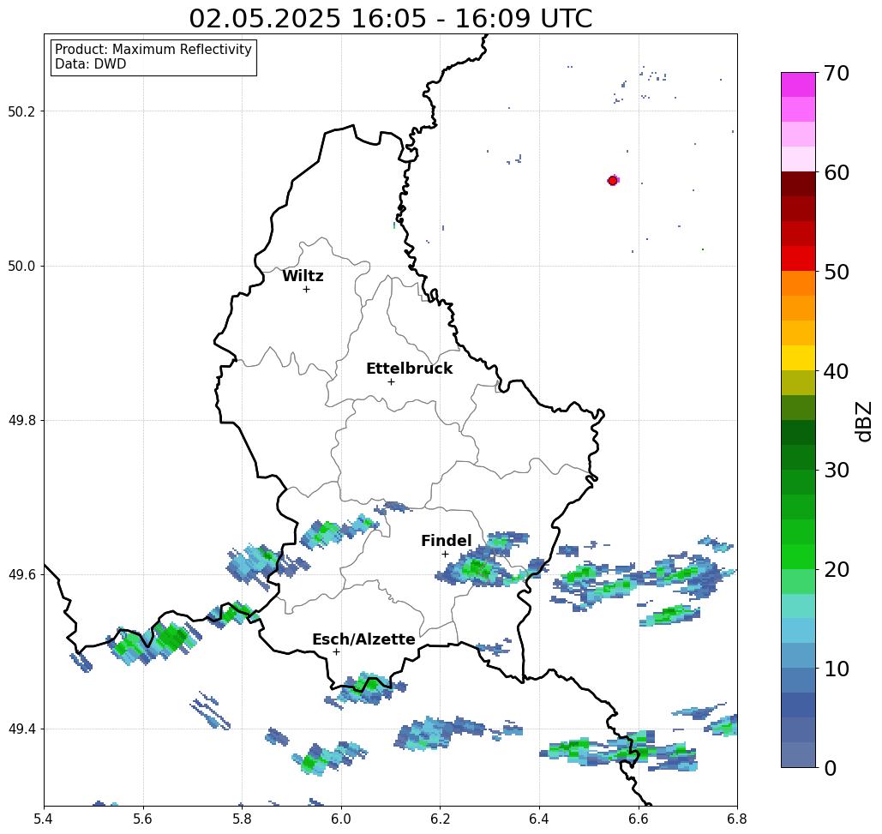Pick the dark maroon colorbar segment below 60
This screenshot has width=882, height=834.
pos(798,183)
